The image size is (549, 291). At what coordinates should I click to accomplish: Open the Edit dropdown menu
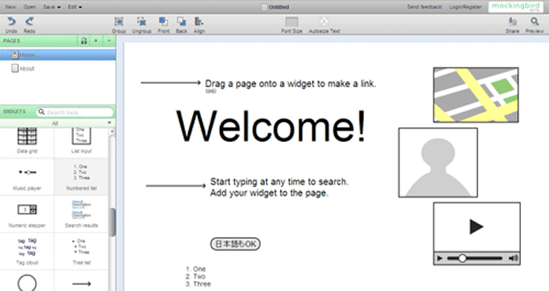(75, 7)
